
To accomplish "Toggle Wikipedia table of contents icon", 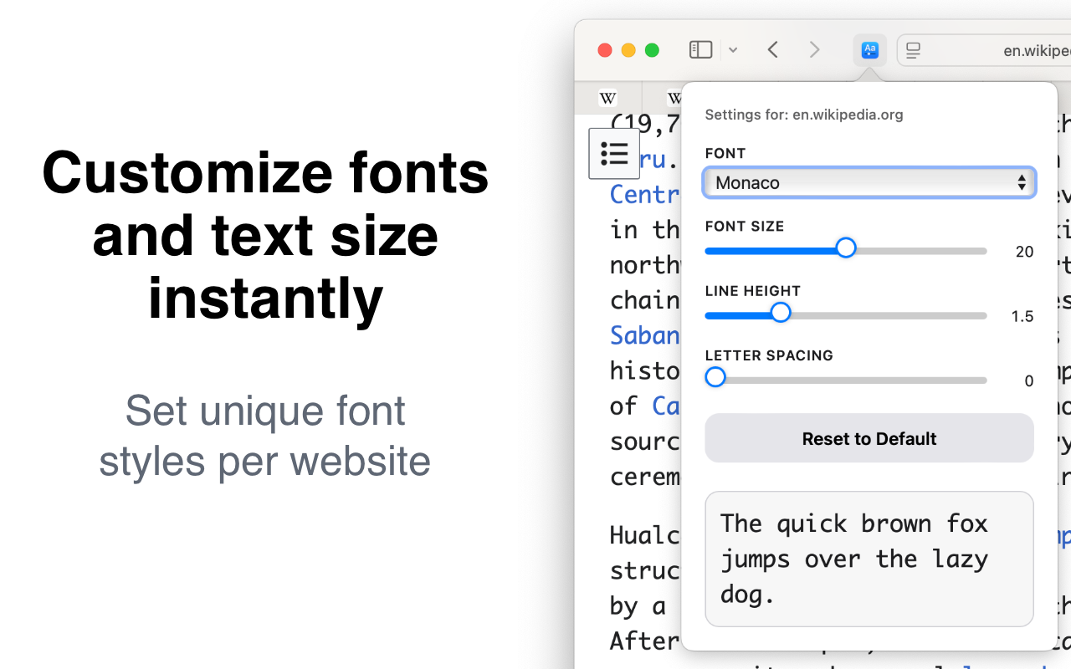I will (x=614, y=154).
